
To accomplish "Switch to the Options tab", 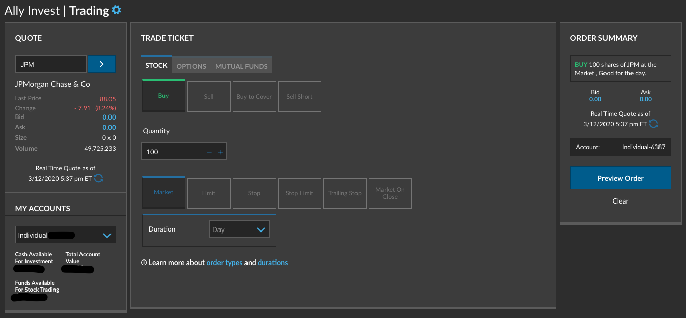I will (191, 66).
